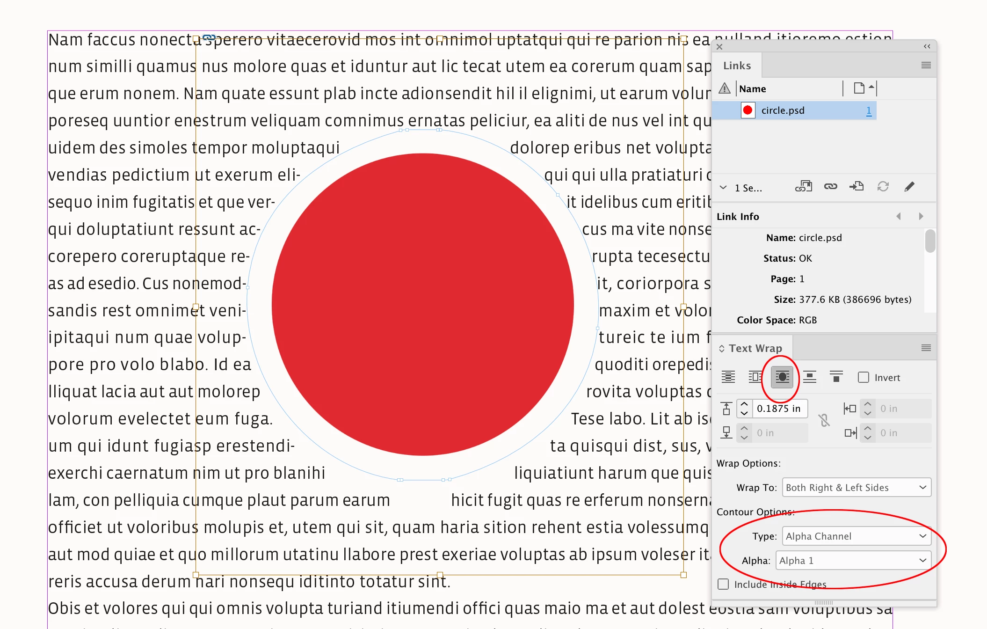
Task: Enable the Invert checkbox
Action: (864, 377)
